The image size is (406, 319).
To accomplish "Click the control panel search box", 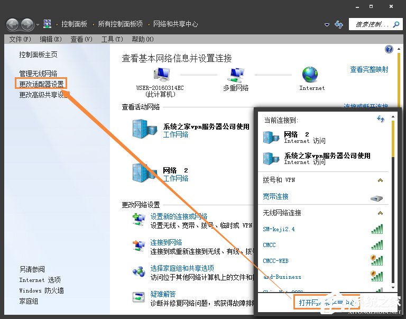I will point(373,24).
